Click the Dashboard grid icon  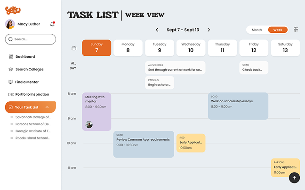(x=11, y=57)
